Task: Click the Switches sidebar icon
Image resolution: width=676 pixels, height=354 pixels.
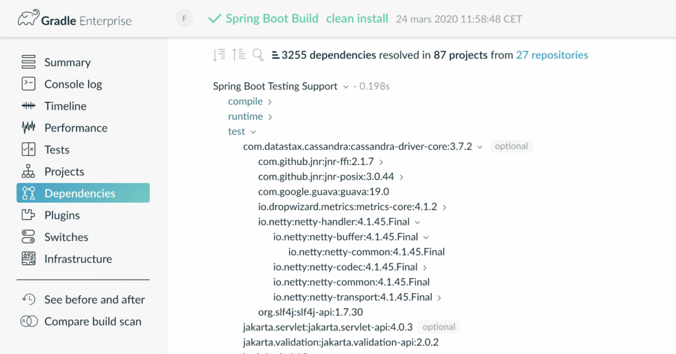Action: click(x=28, y=236)
